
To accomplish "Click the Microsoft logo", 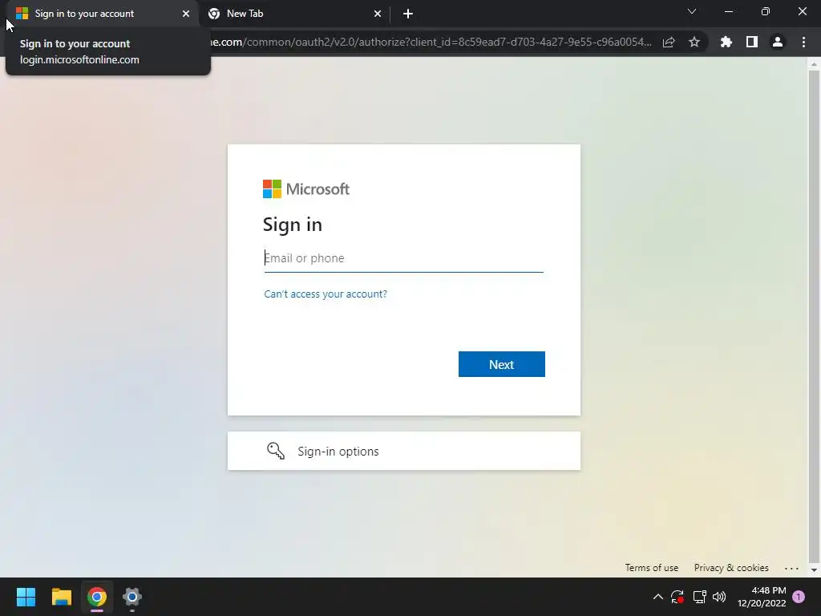I will 305,189.
